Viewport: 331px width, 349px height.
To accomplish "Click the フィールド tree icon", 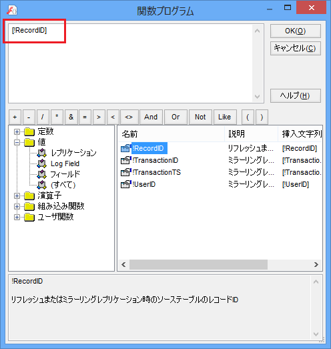I will (41, 174).
